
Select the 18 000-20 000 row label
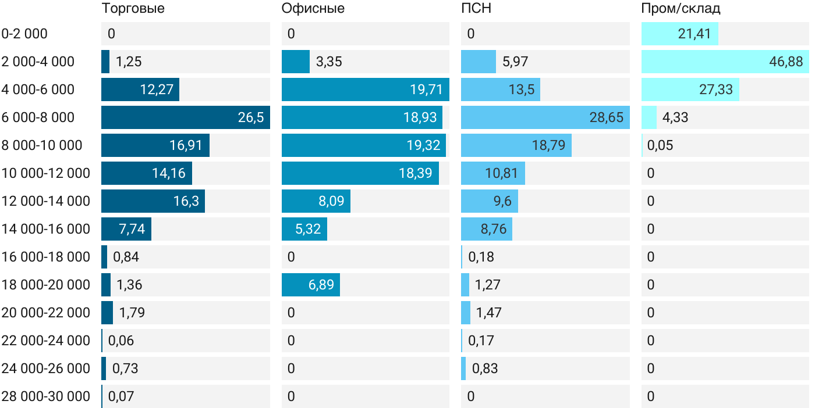click(45, 285)
